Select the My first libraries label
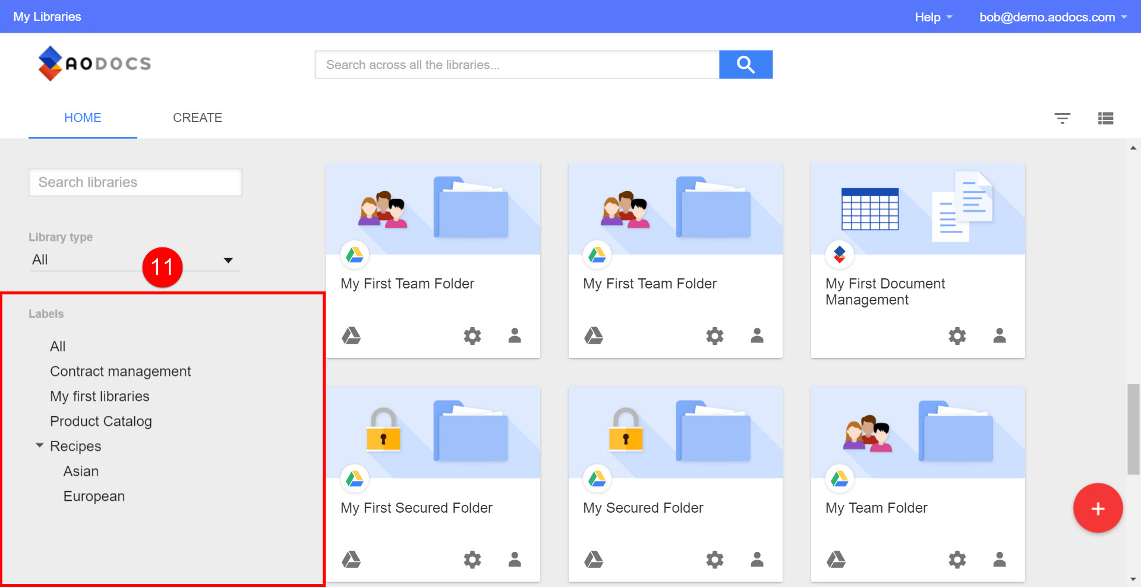Viewport: 1141px width, 587px height. point(100,396)
